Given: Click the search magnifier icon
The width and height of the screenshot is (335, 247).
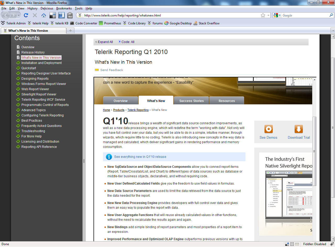Looking at the screenshot, I should click(x=331, y=15).
